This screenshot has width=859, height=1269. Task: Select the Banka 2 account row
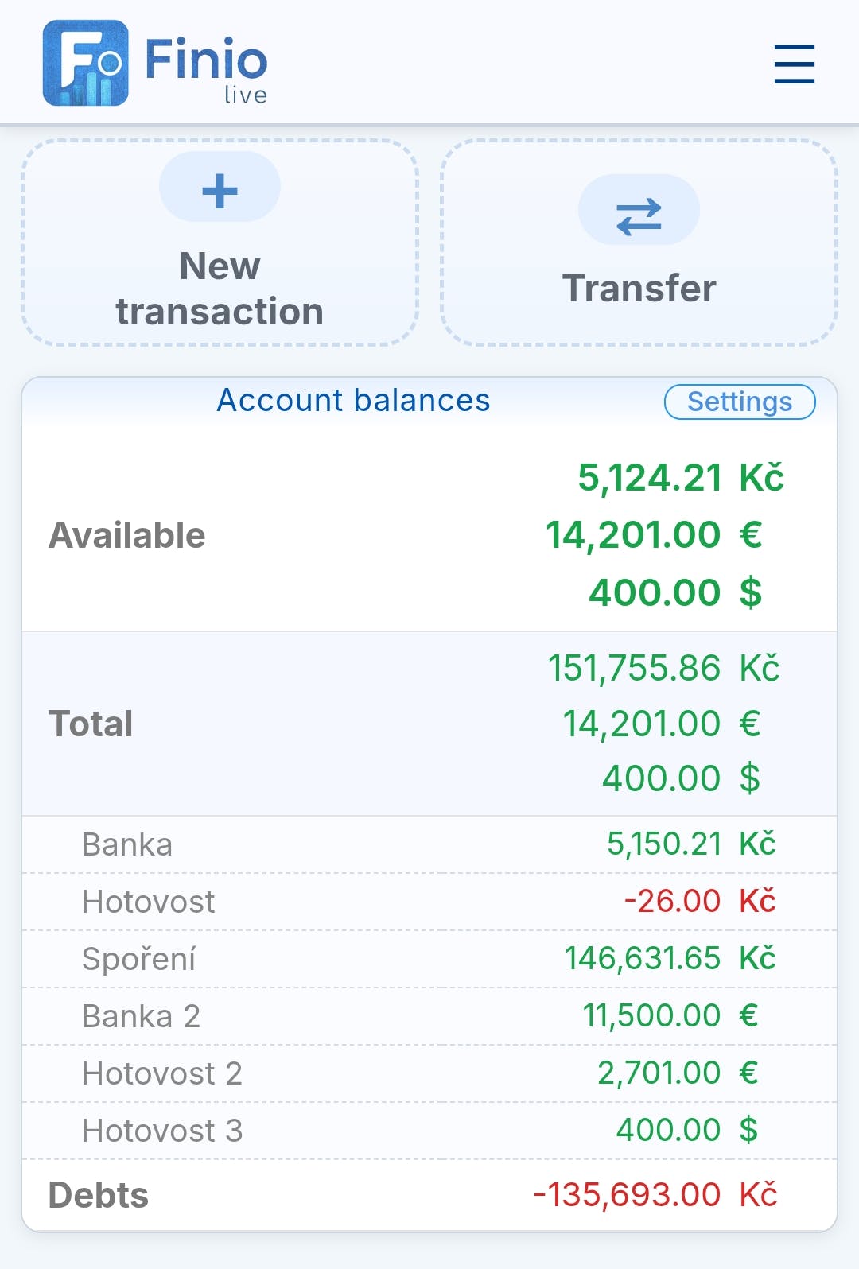pos(429,1016)
